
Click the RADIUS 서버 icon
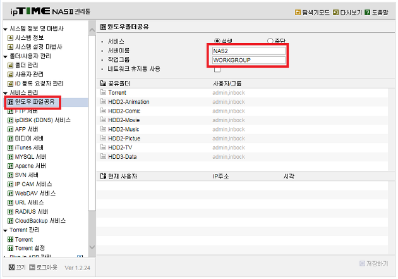(10, 212)
